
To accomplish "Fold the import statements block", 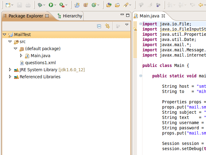I will [x=141, y=24].
